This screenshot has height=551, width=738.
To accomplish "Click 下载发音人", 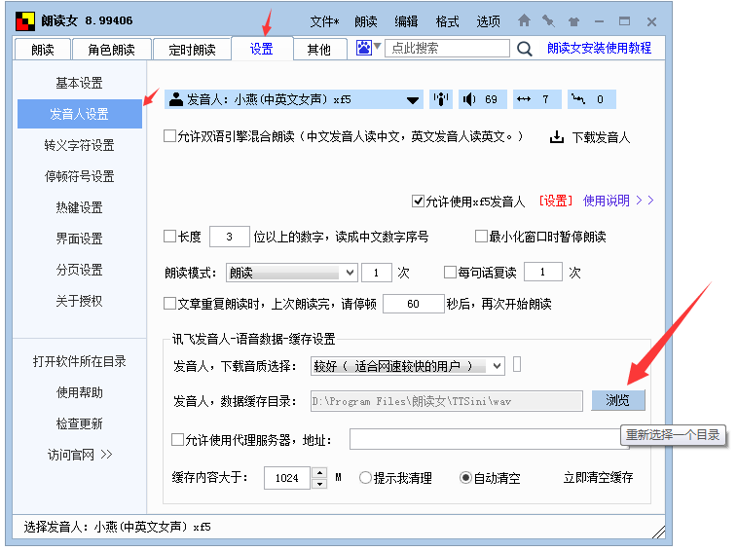I will pyautogui.click(x=601, y=137).
